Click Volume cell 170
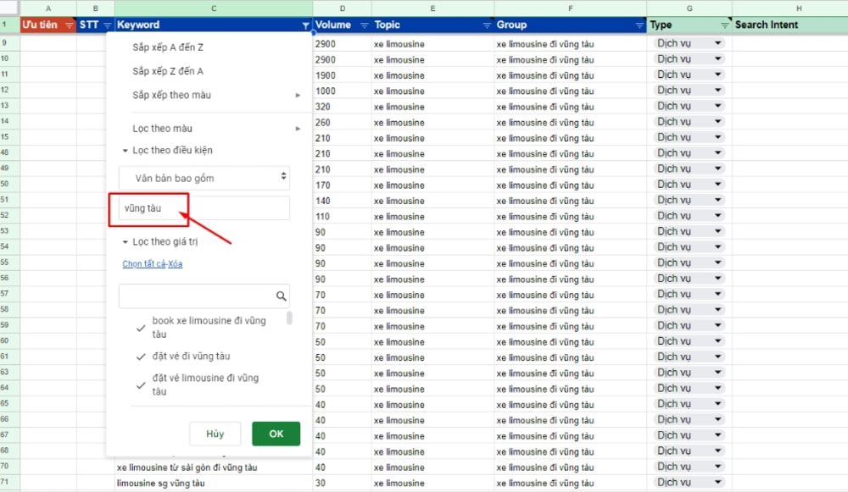848x492 pixels. [342, 185]
